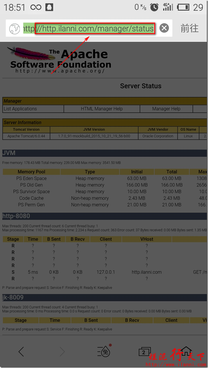This screenshot has height=368, width=208.
Task: Select the PS Old Gen row label
Action: [x=32, y=185]
